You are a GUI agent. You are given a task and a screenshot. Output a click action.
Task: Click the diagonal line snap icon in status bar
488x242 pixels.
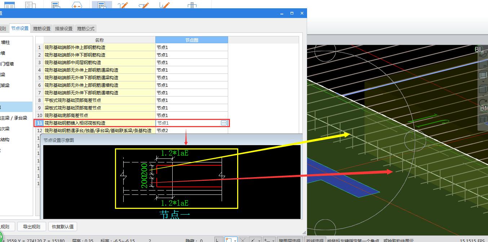(253, 239)
